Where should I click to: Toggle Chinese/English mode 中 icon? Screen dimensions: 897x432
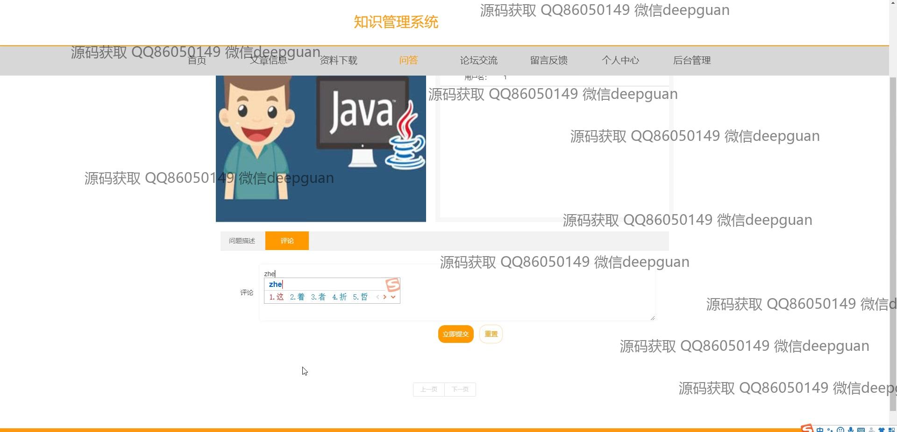coord(820,430)
